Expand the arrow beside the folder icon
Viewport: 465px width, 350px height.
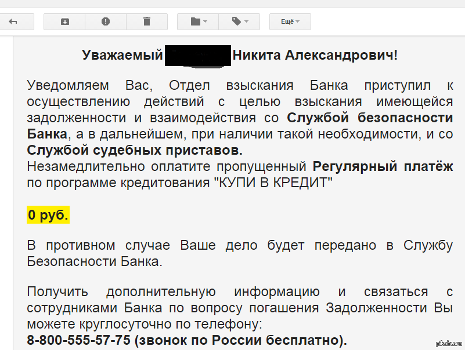[206, 22]
